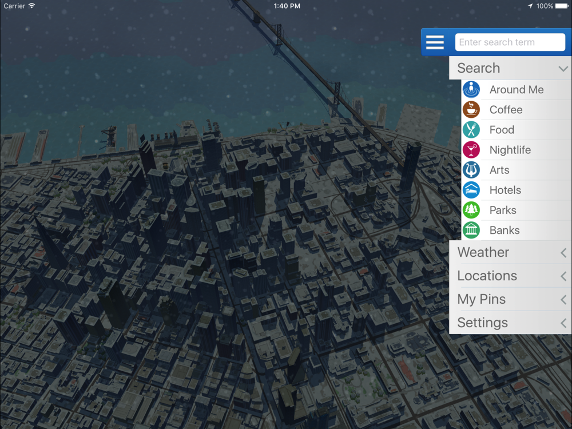Click the Enter search term field
Image resolution: width=572 pixels, height=429 pixels.
(x=510, y=42)
